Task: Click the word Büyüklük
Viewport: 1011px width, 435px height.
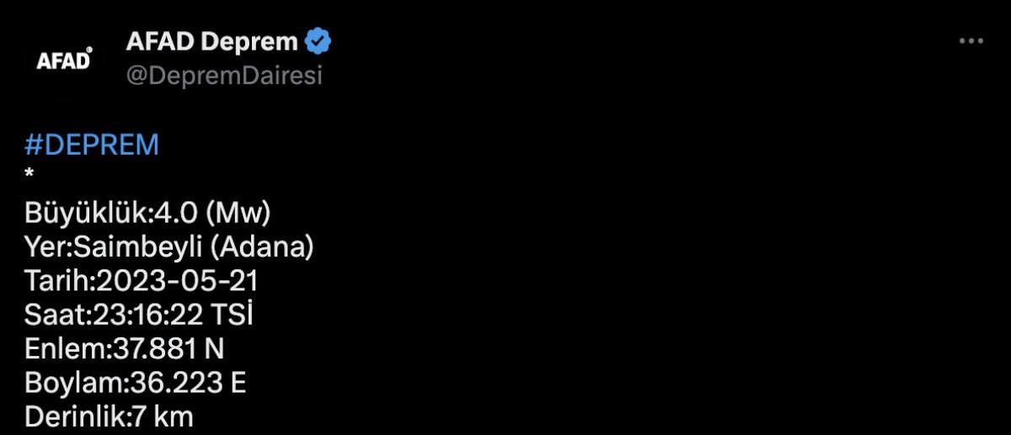Action: 85,214
